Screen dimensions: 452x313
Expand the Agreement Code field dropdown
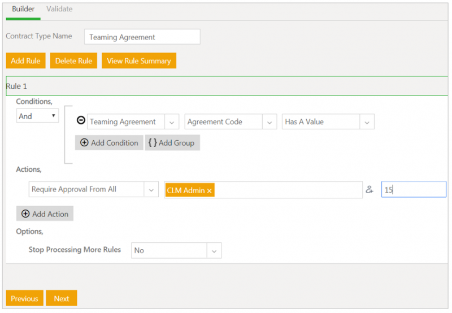(x=270, y=122)
